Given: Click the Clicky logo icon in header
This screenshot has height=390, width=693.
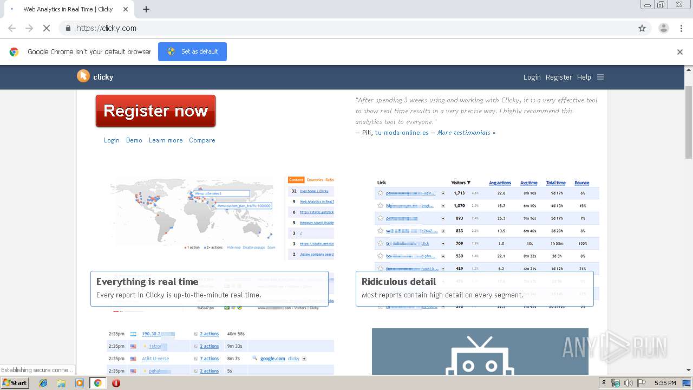Looking at the screenshot, I should click(x=83, y=76).
